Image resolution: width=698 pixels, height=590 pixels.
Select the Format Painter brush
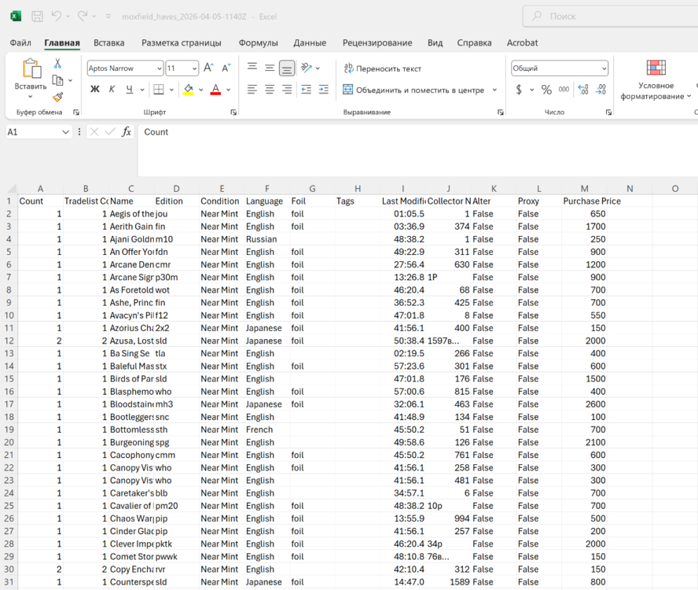coord(57,98)
